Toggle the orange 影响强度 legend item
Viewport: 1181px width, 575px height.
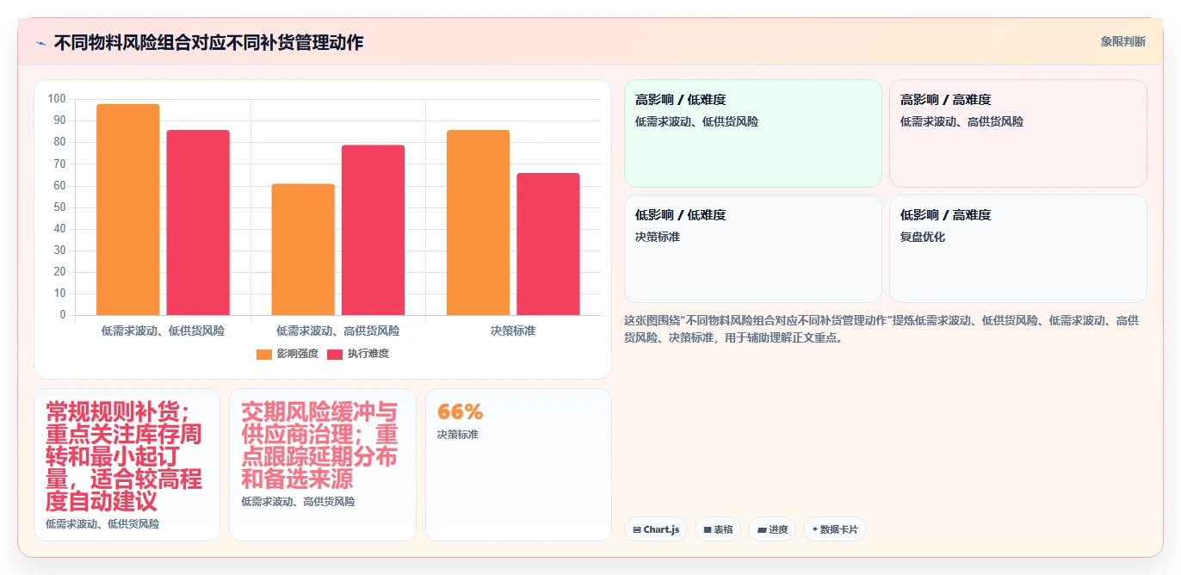[288, 354]
